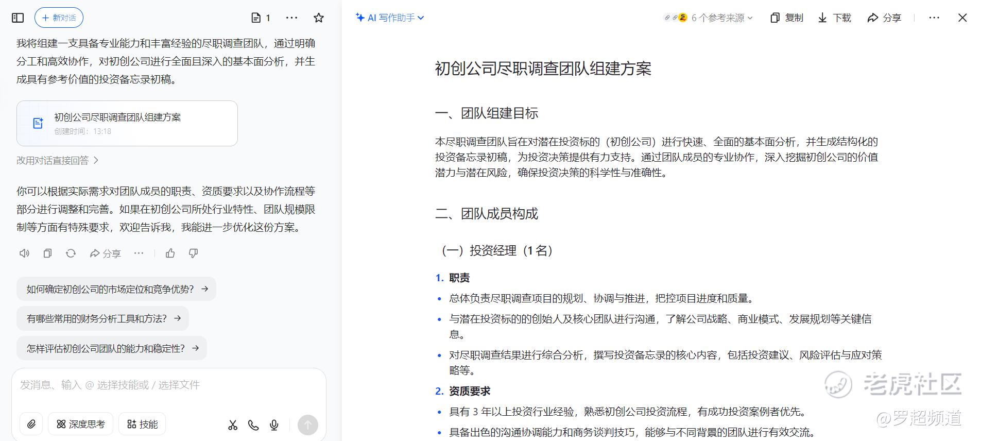The image size is (981, 441).
Task: Copy the reply with the copy icon
Action: coord(47,253)
